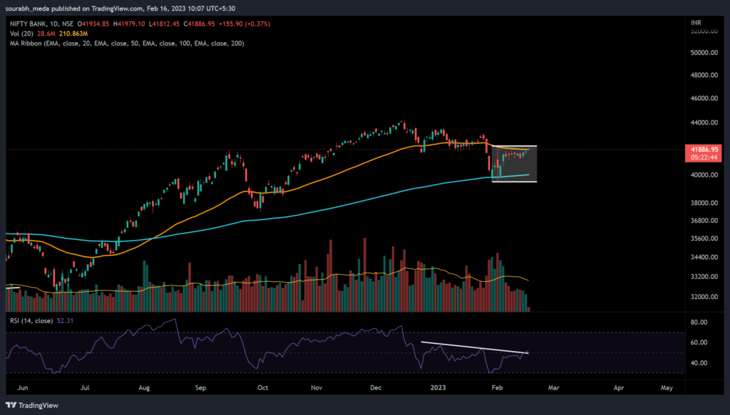Select the RSI (14, close) indicator label
Image resolution: width=730 pixels, height=415 pixels.
click(x=31, y=320)
